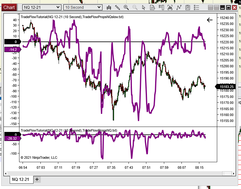
Task: Click the 07:59 time axis label
Action: pyautogui.click(x=164, y=167)
